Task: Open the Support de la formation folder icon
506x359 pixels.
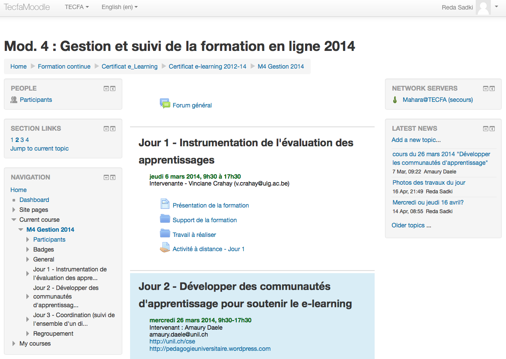Action: click(x=165, y=219)
